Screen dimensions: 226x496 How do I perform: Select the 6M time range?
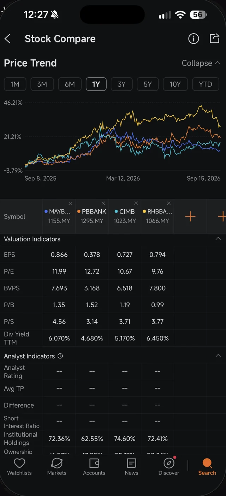tap(70, 84)
